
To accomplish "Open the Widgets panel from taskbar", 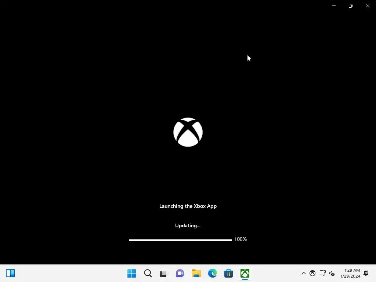I will coord(10,273).
